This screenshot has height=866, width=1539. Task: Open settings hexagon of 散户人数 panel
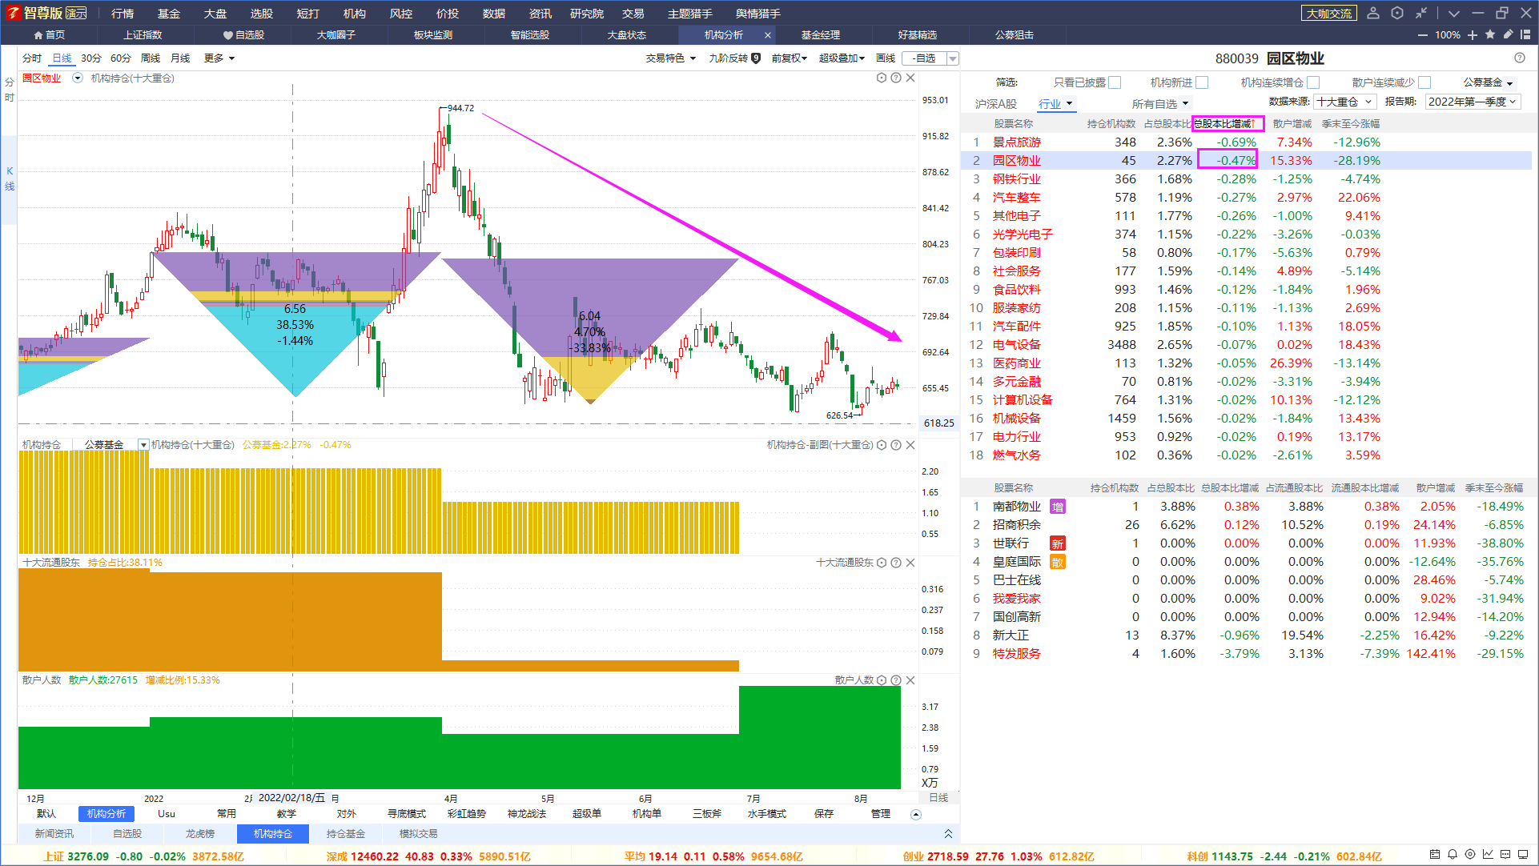(882, 680)
